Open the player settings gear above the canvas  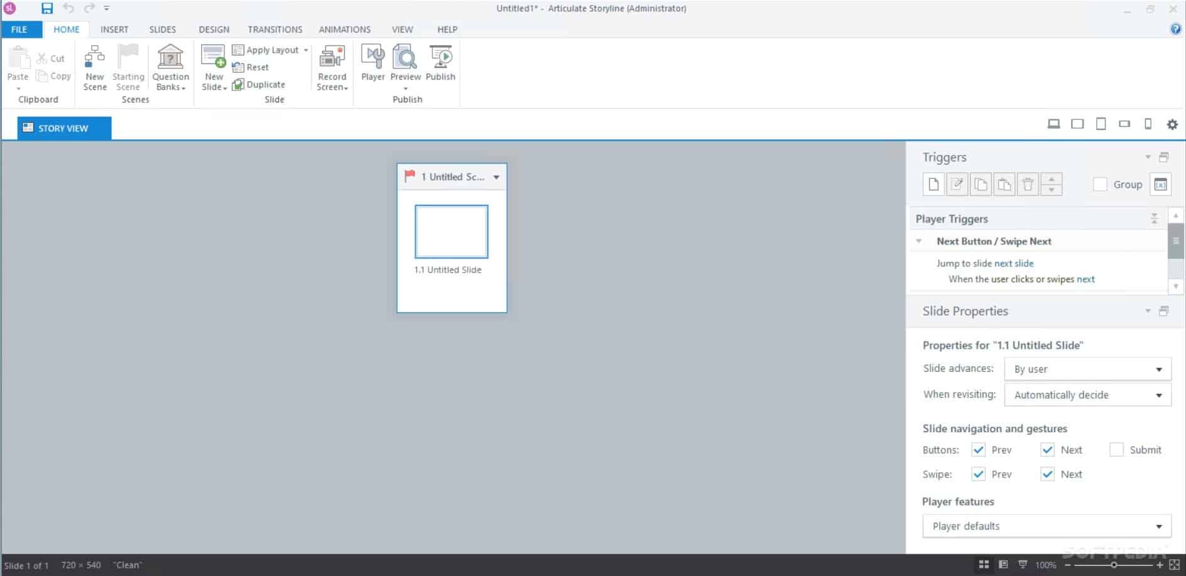pos(1172,124)
